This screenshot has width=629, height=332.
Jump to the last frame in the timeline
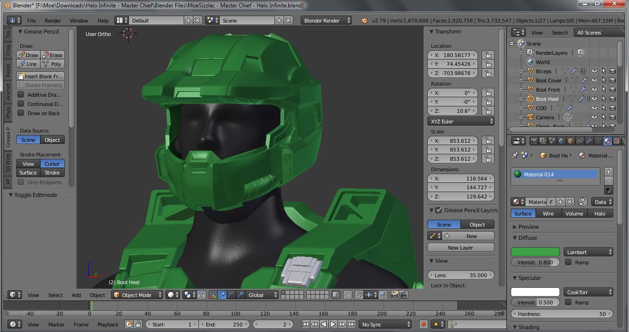[351, 325]
